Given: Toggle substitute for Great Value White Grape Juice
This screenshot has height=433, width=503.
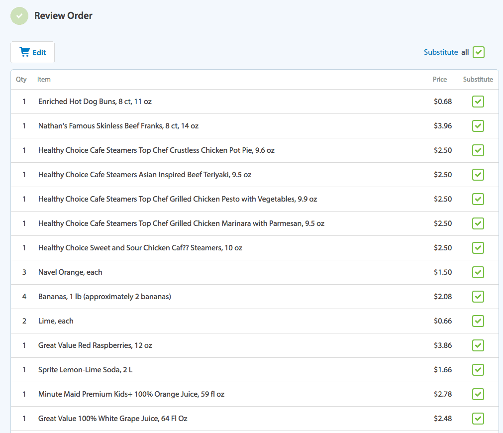Looking at the screenshot, I should 478,419.
